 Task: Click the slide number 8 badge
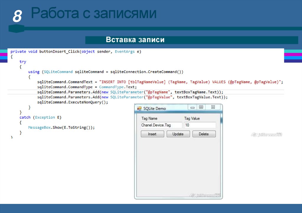17,16
